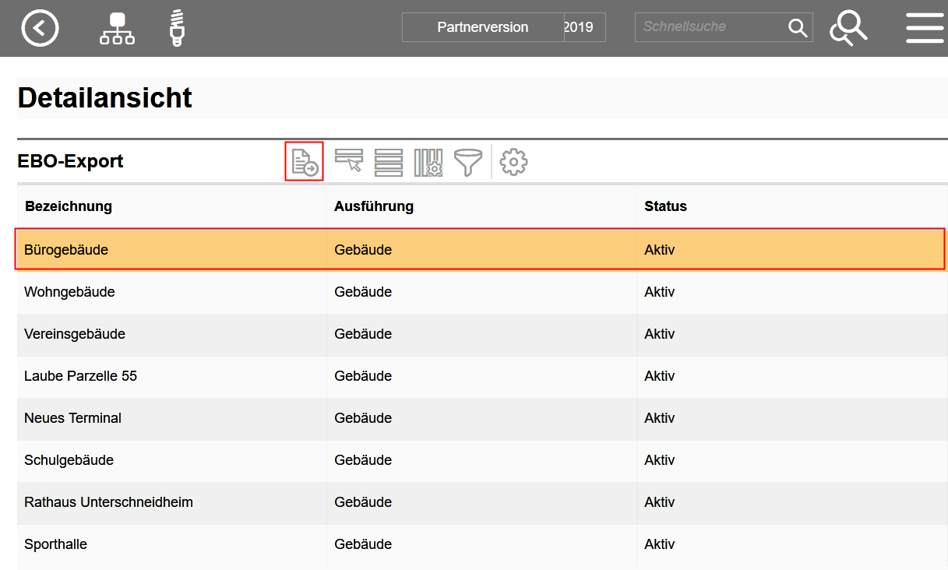Sort by Bezeichnung column header

point(69,206)
